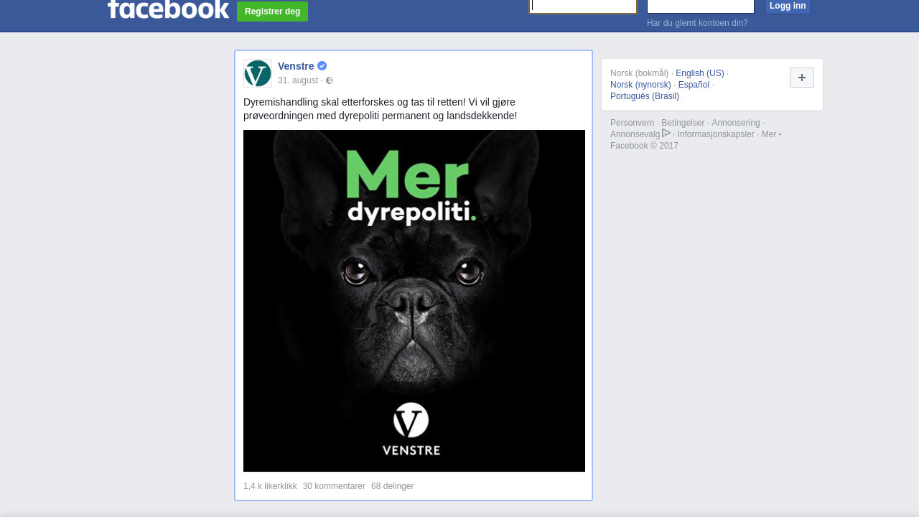View the 30 kommentarer on post
This screenshot has height=517, width=919.
tap(334, 486)
